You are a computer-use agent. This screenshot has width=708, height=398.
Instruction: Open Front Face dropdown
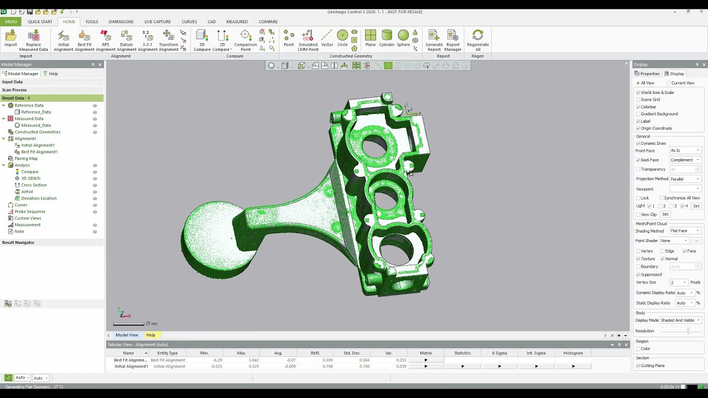685,150
